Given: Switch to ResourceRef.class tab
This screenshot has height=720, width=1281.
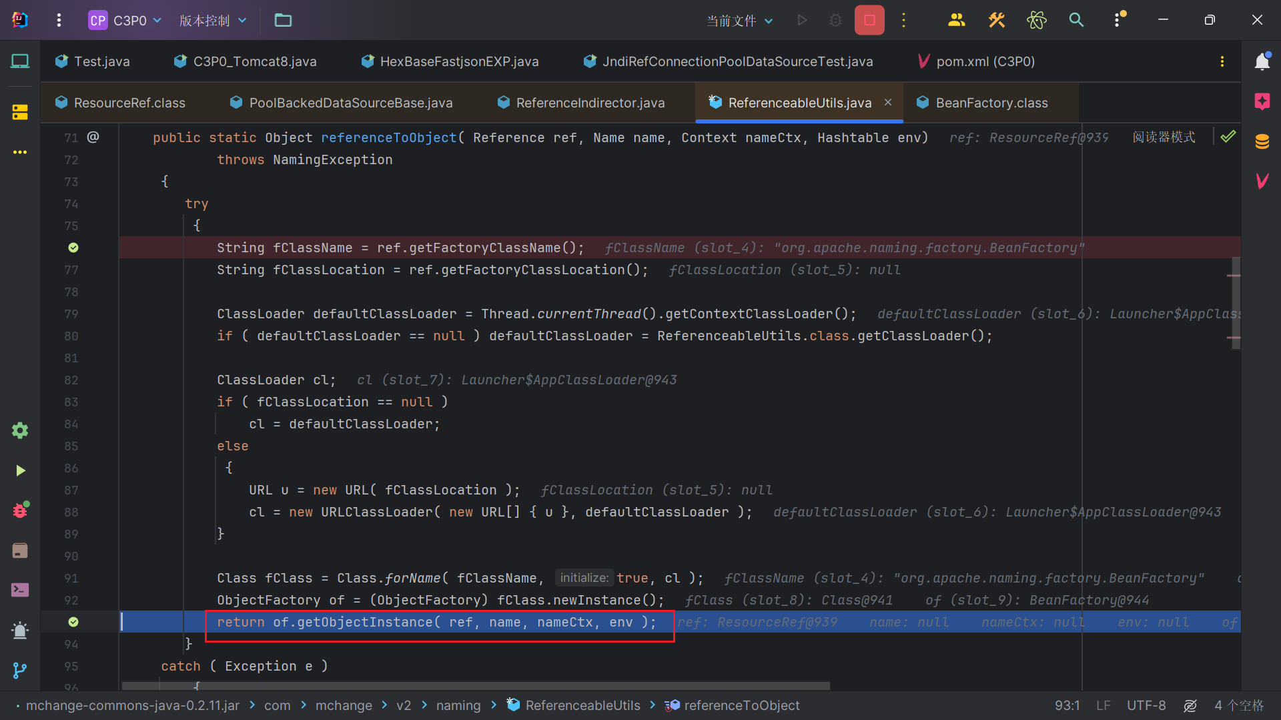Looking at the screenshot, I should (120, 103).
